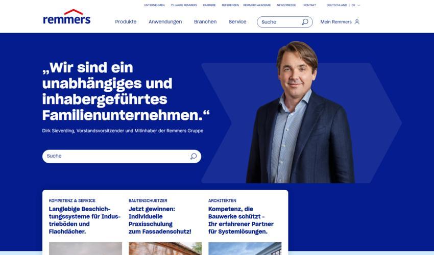
Task: Click the hero search magnifier icon
Action: pos(194,156)
